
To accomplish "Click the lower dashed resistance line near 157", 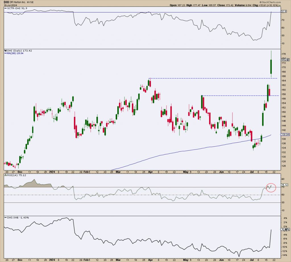I will [240, 96].
